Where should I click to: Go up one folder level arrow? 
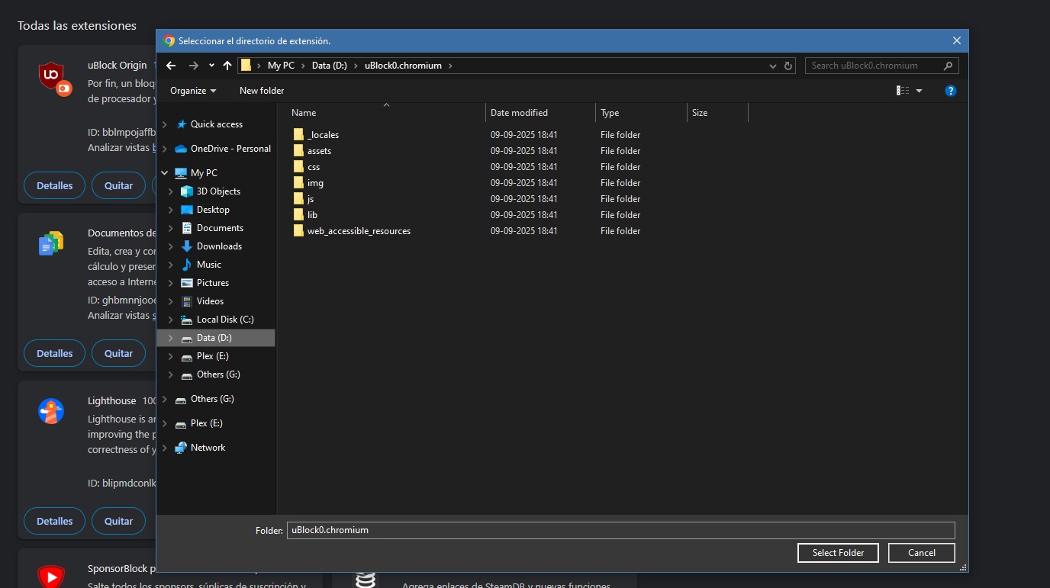(227, 66)
